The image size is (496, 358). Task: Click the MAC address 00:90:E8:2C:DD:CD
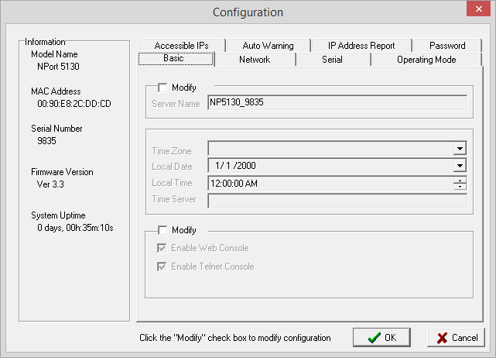[x=74, y=104]
